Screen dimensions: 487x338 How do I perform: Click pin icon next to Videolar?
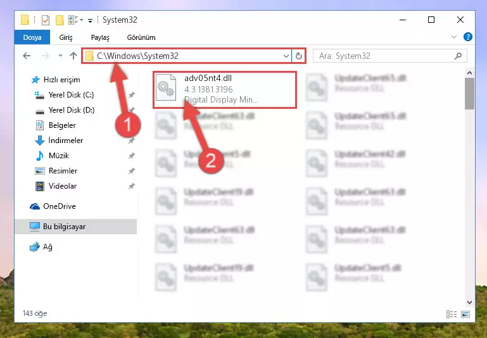point(132,186)
